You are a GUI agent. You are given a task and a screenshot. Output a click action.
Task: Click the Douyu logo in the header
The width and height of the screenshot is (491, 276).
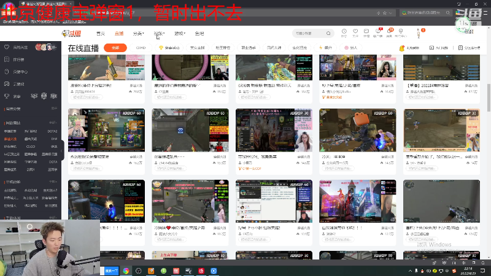(72, 33)
